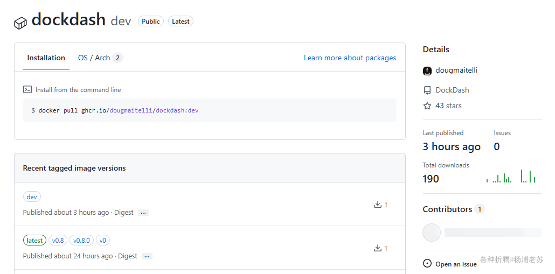This screenshot has width=555, height=274.
Task: Click the dockdash package title
Action: point(68,20)
